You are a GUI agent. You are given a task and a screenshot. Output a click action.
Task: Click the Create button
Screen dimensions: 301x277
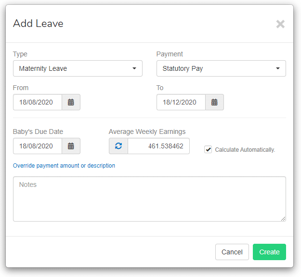[x=269, y=252]
